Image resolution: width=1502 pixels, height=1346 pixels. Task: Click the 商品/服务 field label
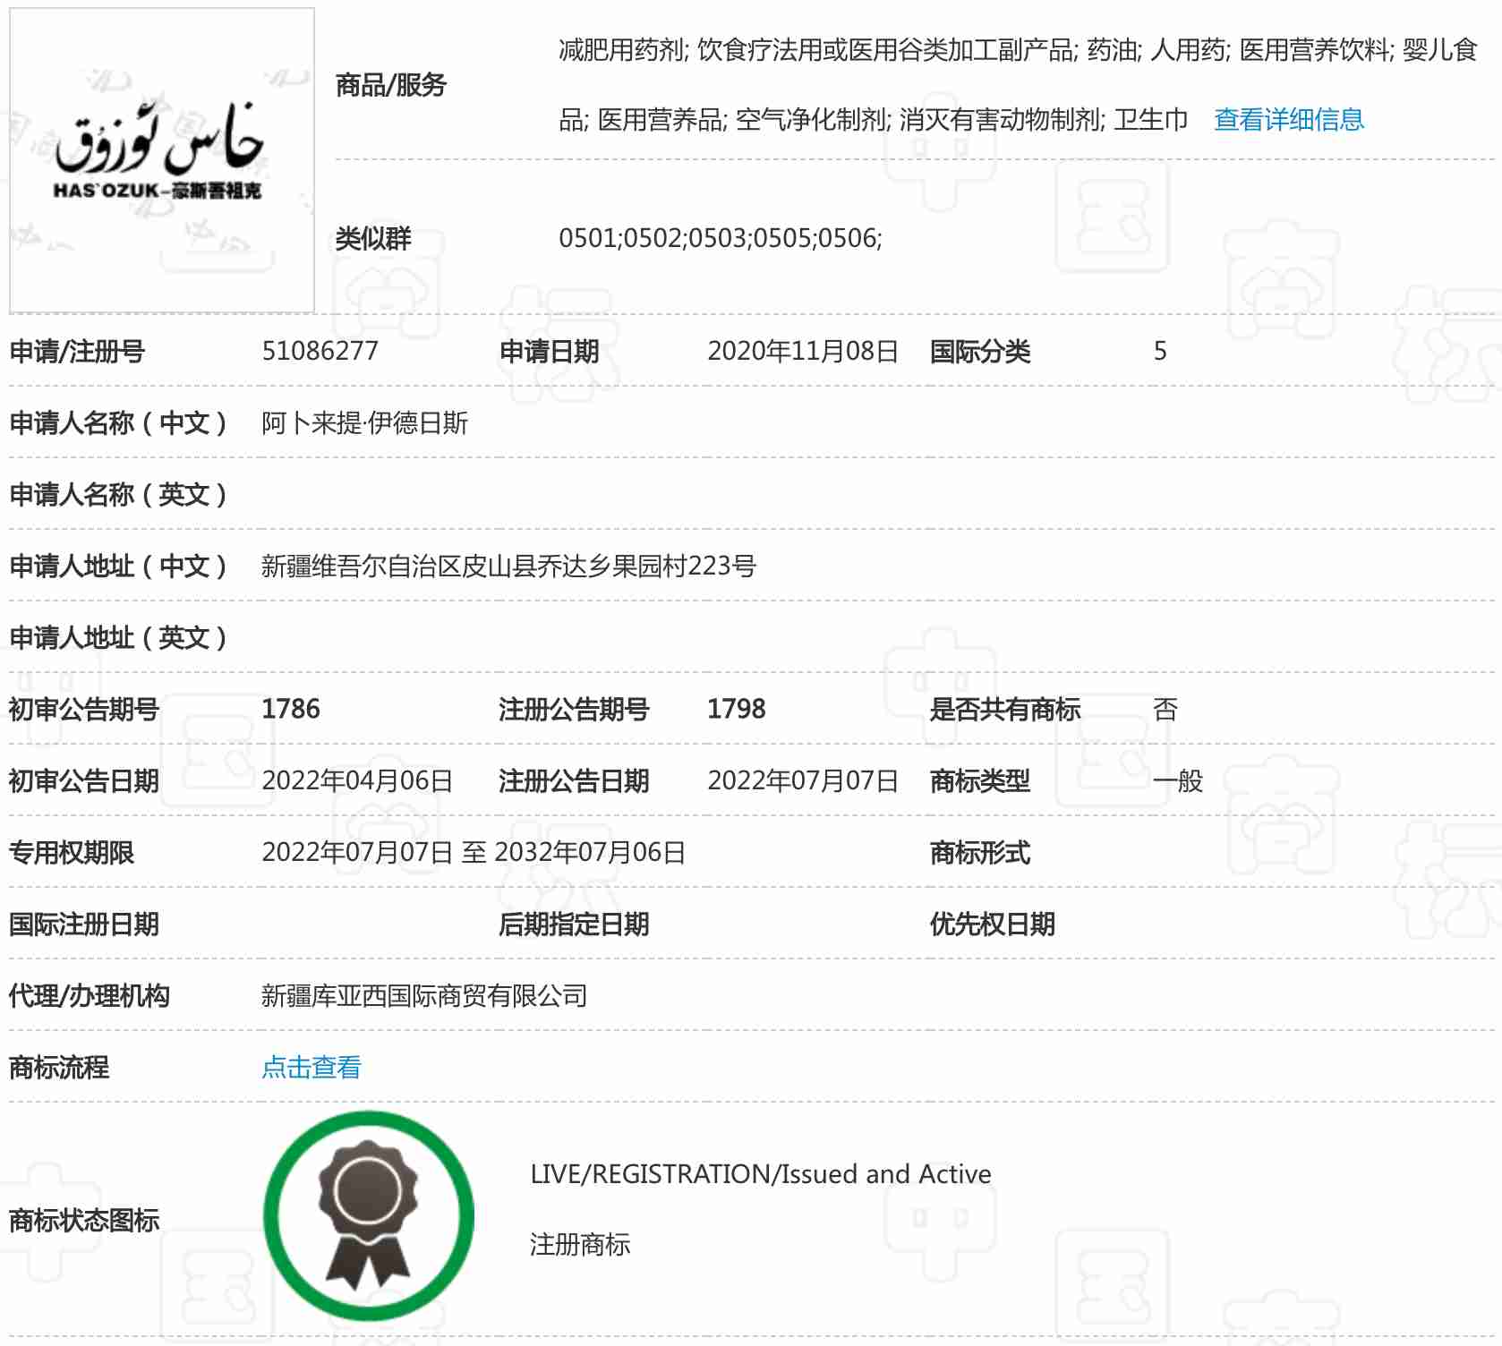point(390,85)
